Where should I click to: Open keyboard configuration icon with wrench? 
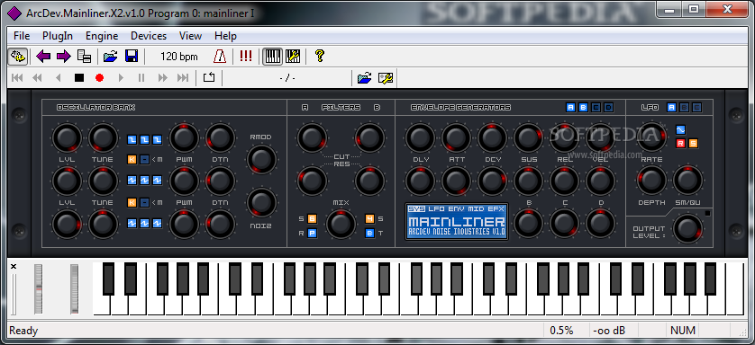(x=292, y=56)
